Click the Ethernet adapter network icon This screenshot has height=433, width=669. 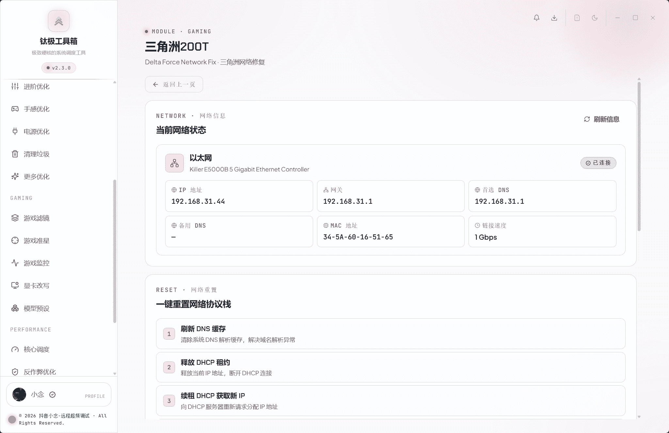click(174, 163)
